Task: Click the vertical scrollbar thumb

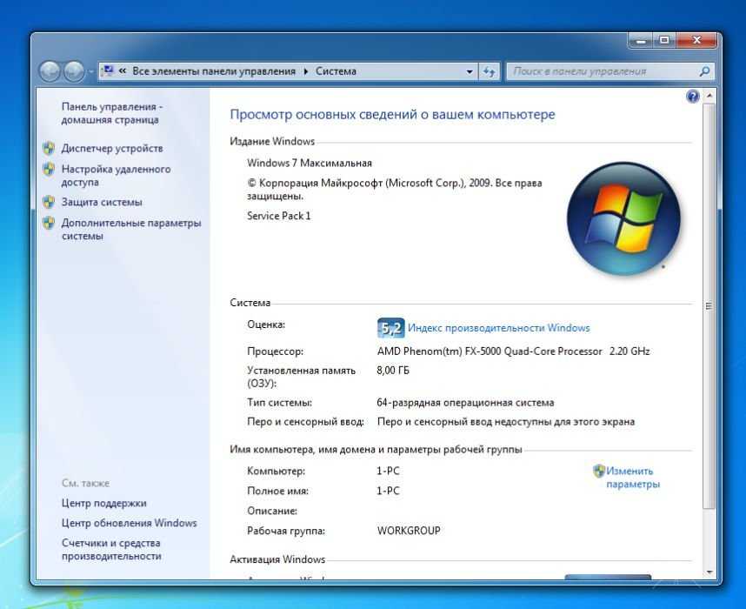Action: click(x=709, y=306)
